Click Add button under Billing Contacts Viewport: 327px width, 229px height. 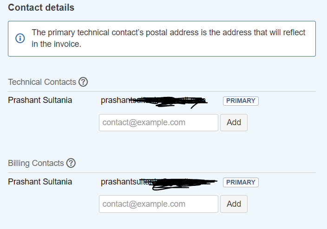point(234,204)
